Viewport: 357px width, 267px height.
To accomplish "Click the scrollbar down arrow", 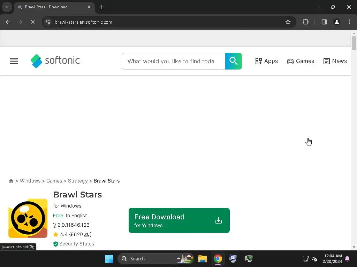I will pyautogui.click(x=354, y=247).
